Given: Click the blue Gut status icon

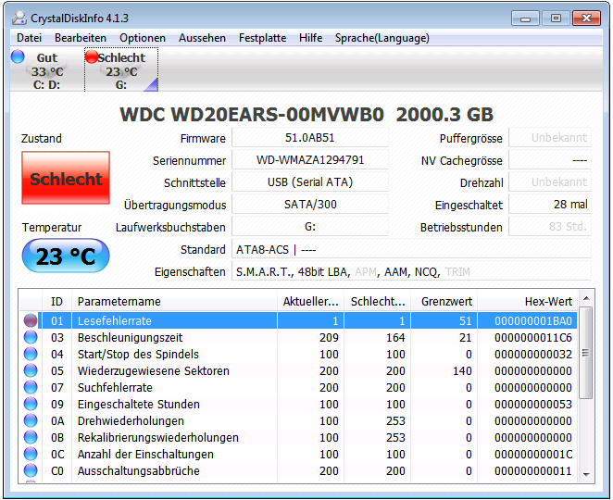Looking at the screenshot, I should (x=18, y=56).
